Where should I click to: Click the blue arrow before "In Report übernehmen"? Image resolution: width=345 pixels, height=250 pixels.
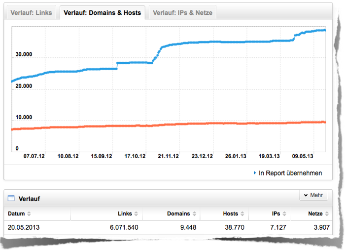[x=254, y=173]
